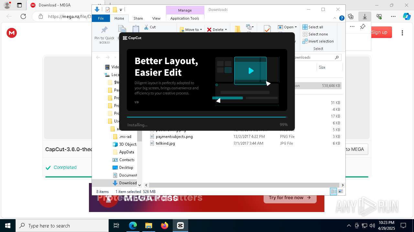Click Select all in Explorer ribbon
The height and width of the screenshot is (232, 414).
pyautogui.click(x=313, y=27)
